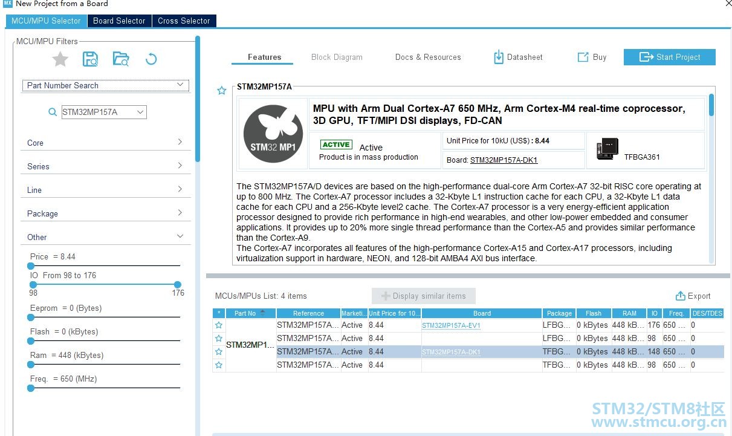Expand the Core filter section
The image size is (732, 436).
(x=106, y=143)
